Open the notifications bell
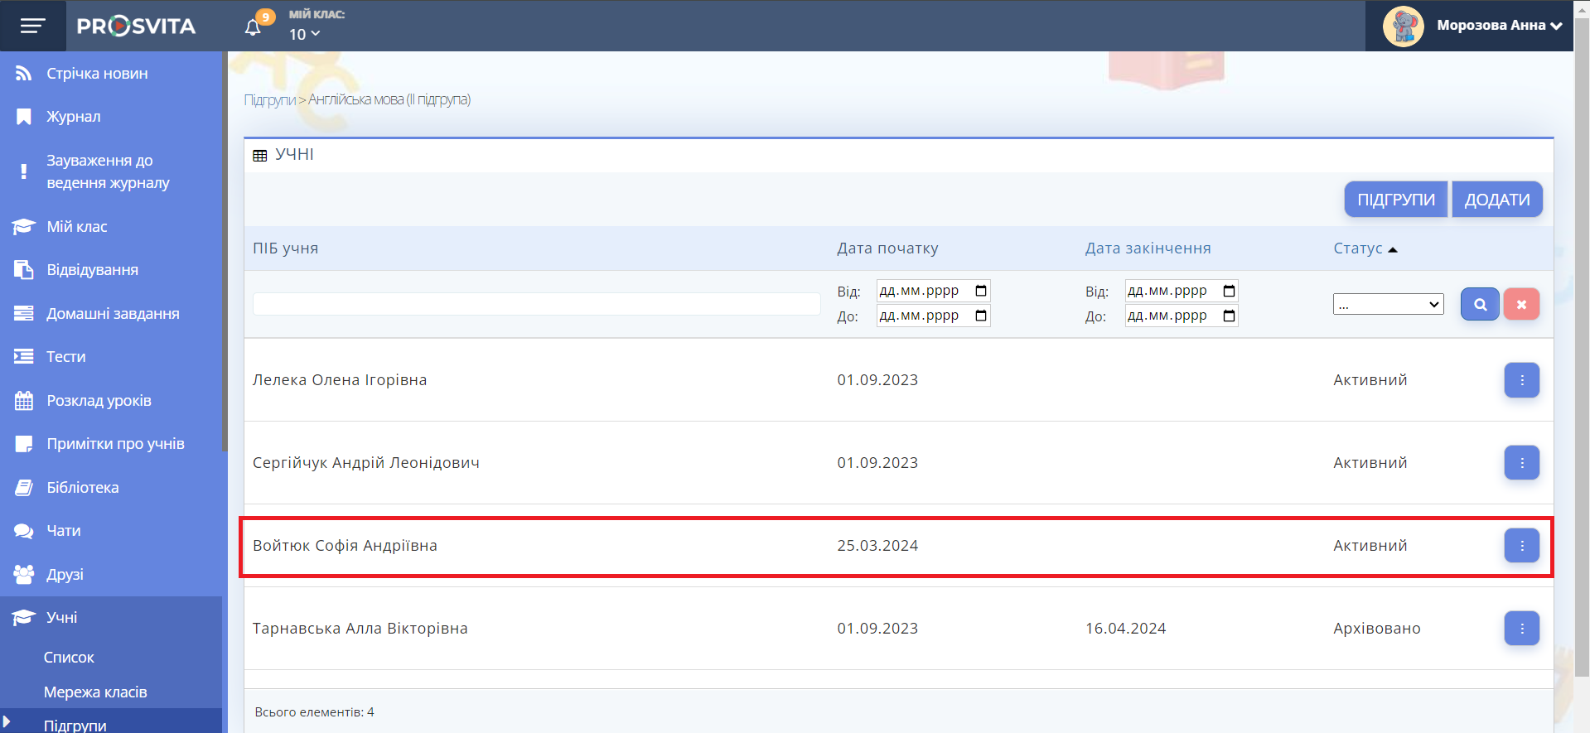1590x733 pixels. click(x=254, y=27)
